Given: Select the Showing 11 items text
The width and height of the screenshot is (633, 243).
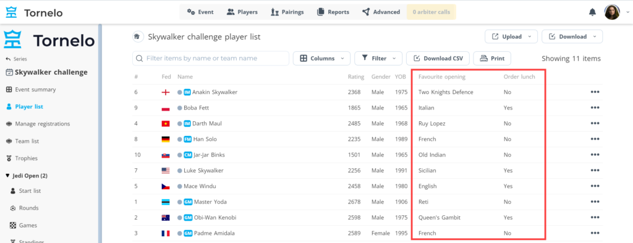Looking at the screenshot, I should point(571,59).
